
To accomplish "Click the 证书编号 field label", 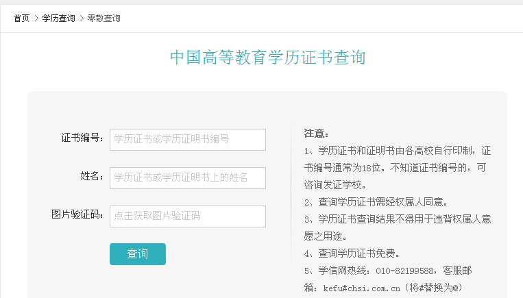I will (82, 138).
